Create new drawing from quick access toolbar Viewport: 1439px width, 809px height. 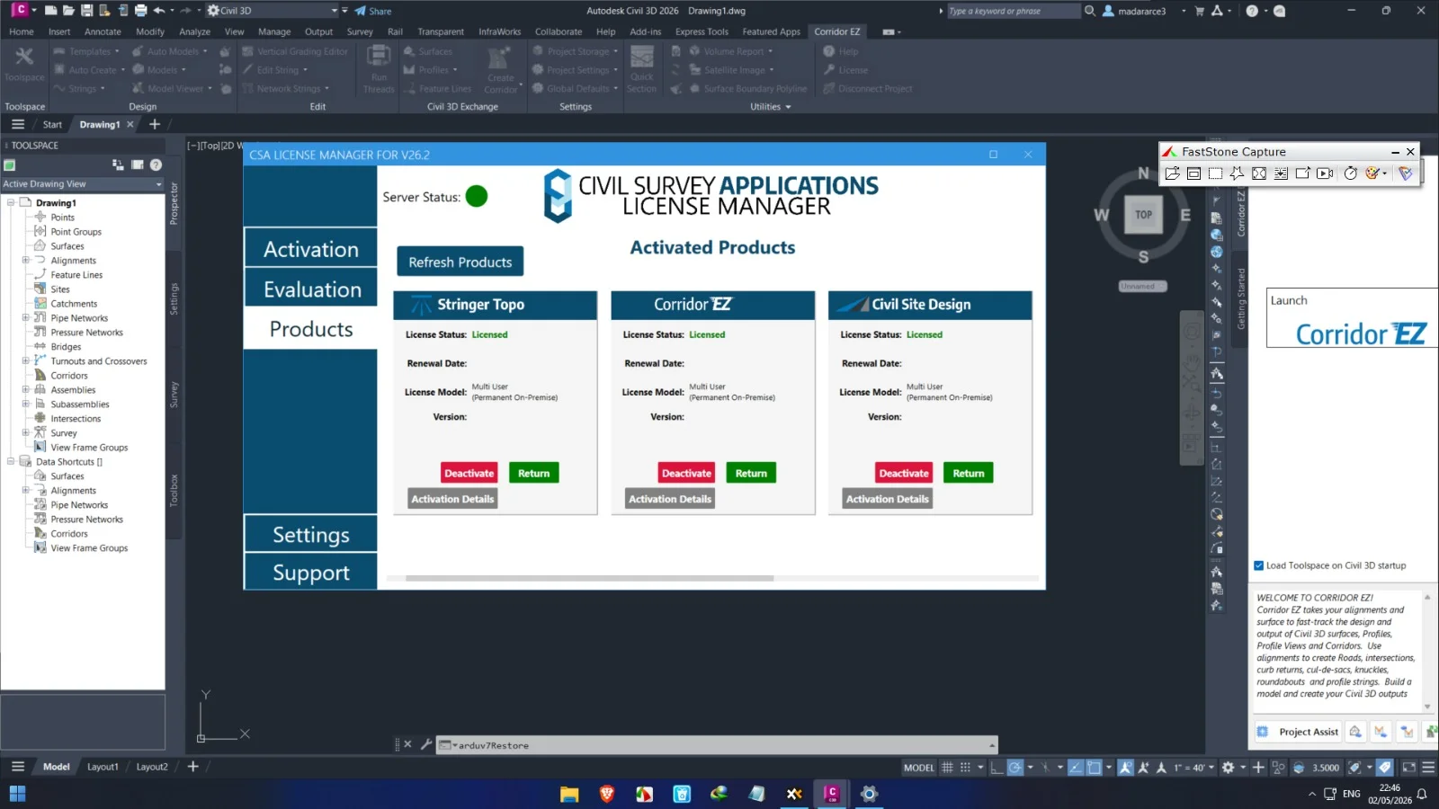pyautogui.click(x=50, y=11)
